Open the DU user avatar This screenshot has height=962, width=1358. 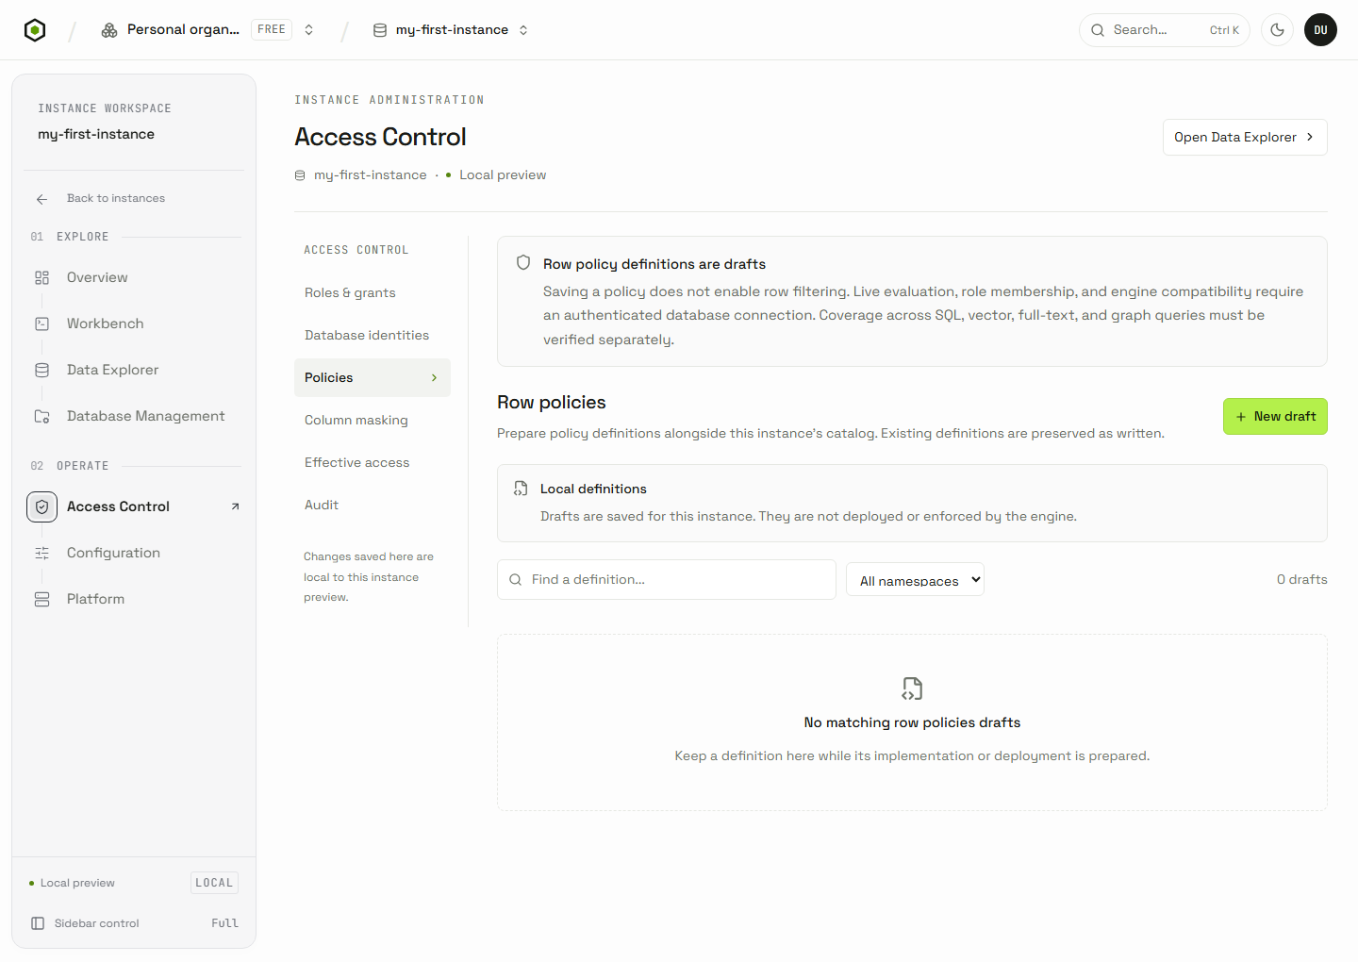tap(1320, 30)
